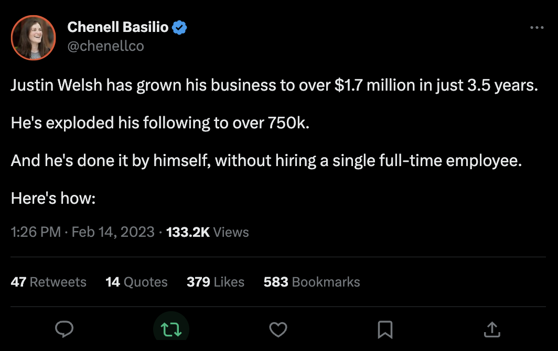Open the 1:26 PM timestamp link
558x351 pixels.
click(36, 232)
